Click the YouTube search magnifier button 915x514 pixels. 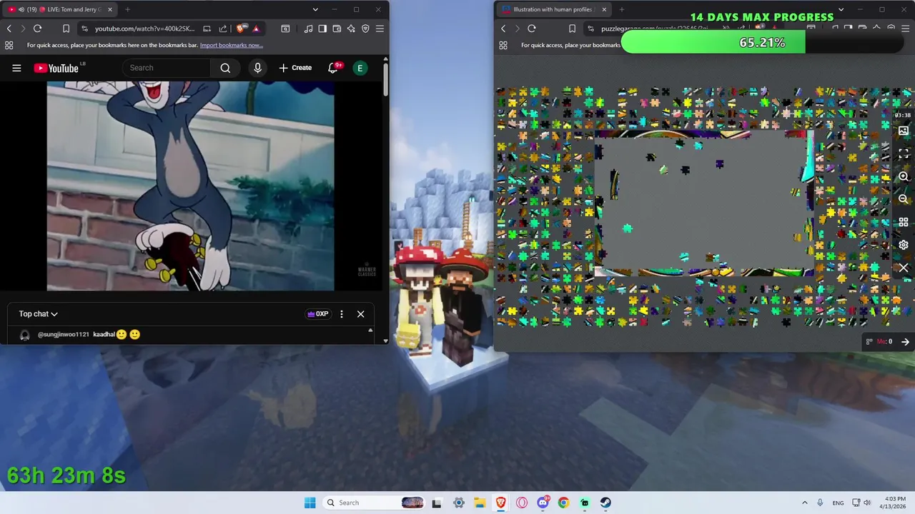click(x=225, y=68)
